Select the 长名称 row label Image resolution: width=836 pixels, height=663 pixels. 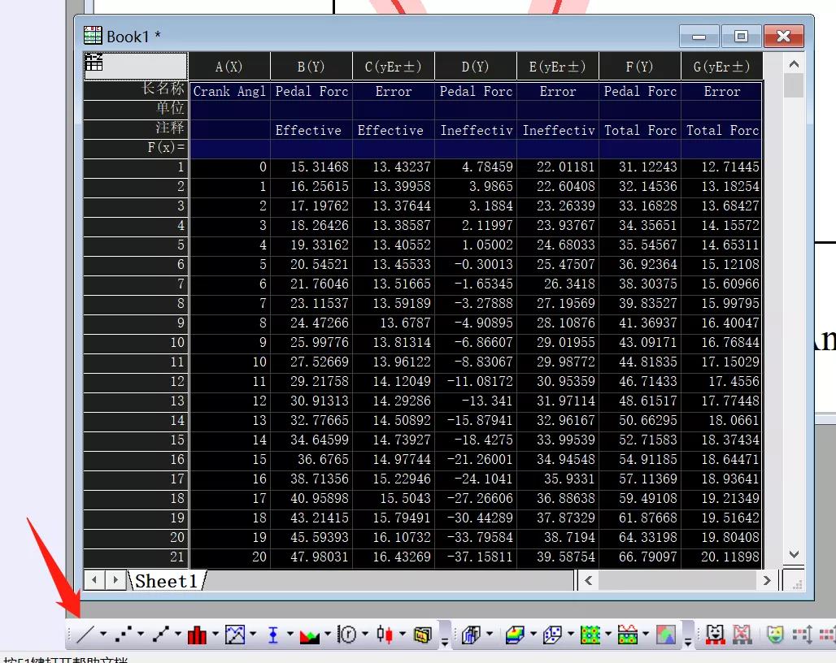tap(136, 89)
